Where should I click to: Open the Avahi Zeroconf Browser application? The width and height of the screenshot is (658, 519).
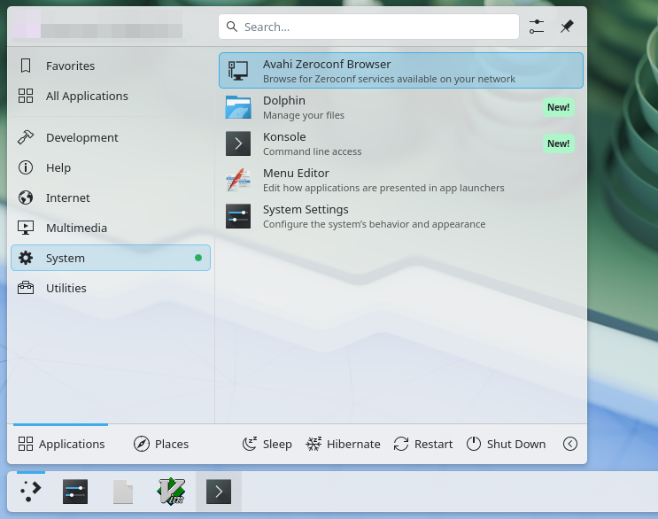(400, 71)
